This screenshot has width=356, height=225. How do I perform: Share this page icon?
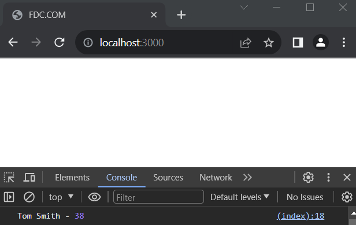pyautogui.click(x=246, y=42)
